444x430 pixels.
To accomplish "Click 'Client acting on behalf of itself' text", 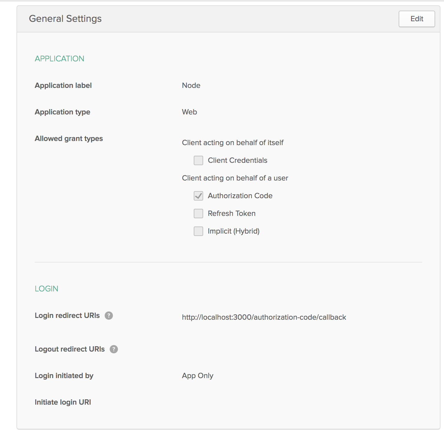I will click(233, 143).
